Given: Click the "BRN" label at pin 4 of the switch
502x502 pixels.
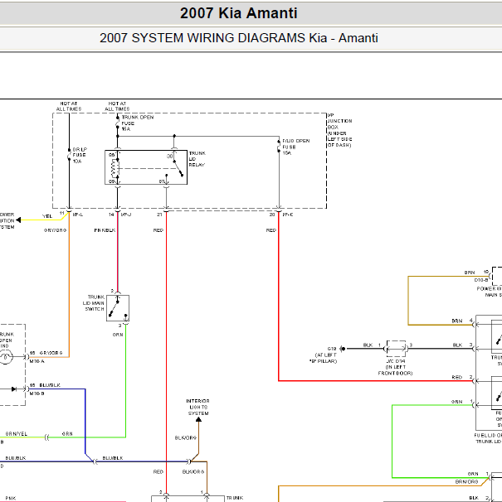Looking at the screenshot, I should pos(457,321).
